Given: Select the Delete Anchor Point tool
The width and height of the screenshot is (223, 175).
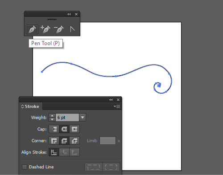Looking at the screenshot, I should 59,29.
